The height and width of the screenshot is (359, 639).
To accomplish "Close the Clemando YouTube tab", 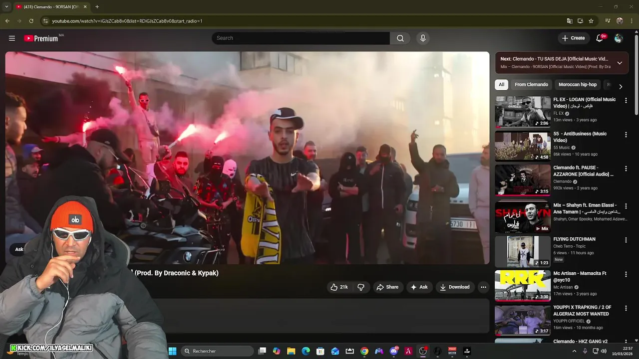I will click(85, 7).
